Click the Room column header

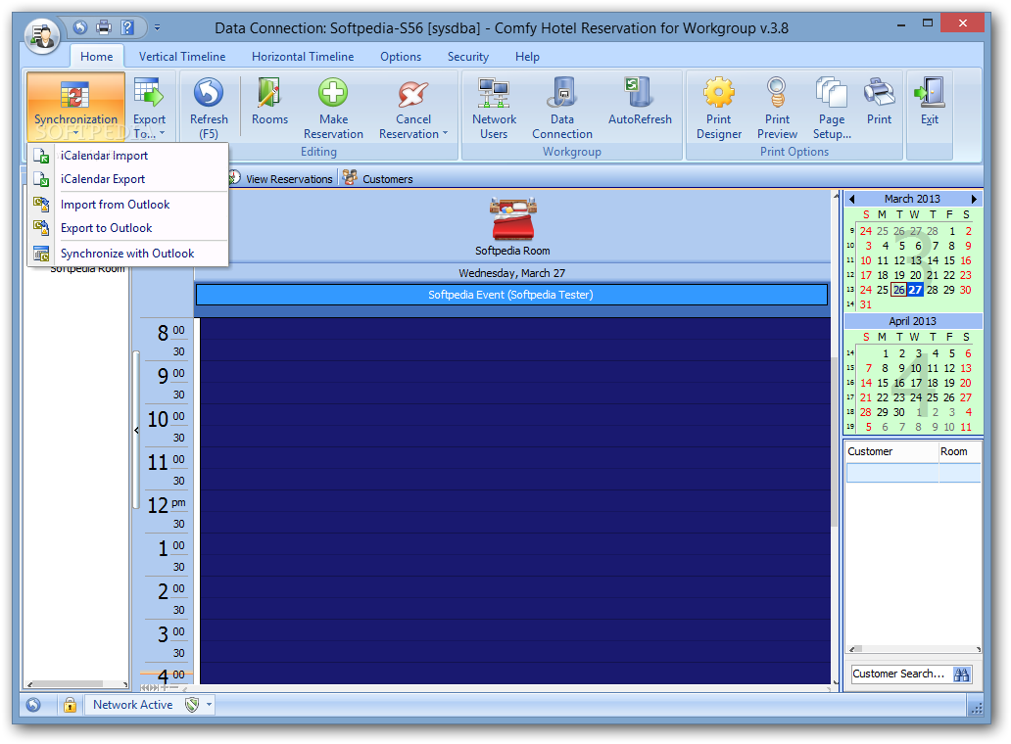click(x=959, y=451)
